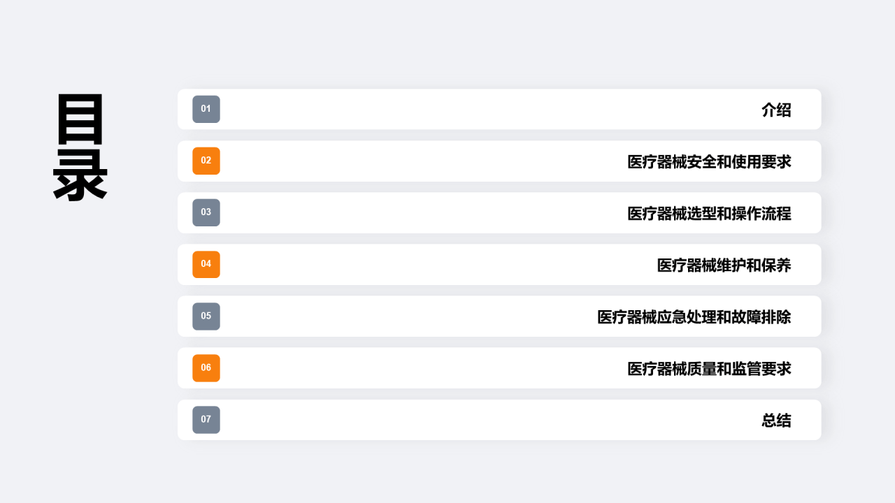Click the orange 02 number badge
Screen dimensions: 895x503
206,161
